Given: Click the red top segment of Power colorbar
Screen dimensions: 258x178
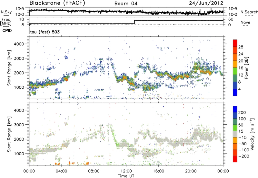Looking at the screenshot, I should click(235, 43).
